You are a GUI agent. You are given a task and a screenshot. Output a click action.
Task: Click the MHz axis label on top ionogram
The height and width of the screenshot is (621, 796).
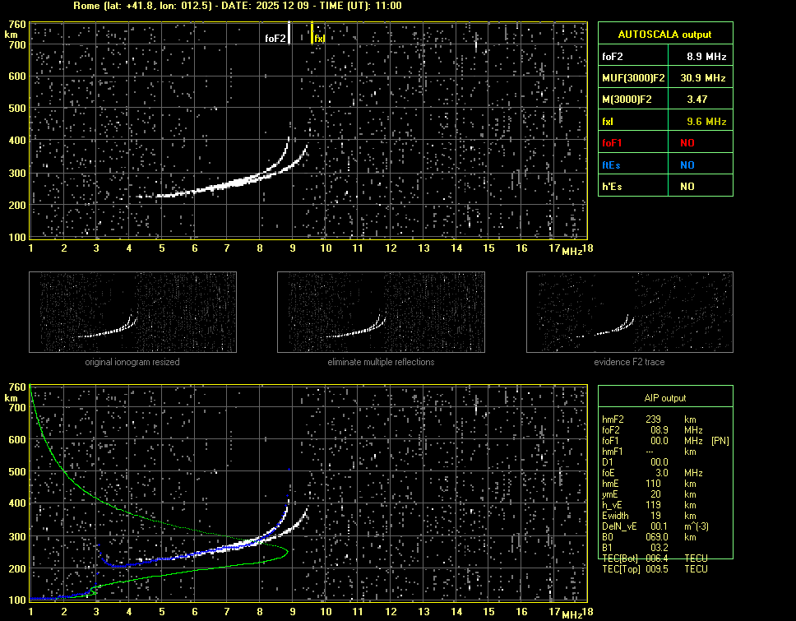pyautogui.click(x=572, y=251)
